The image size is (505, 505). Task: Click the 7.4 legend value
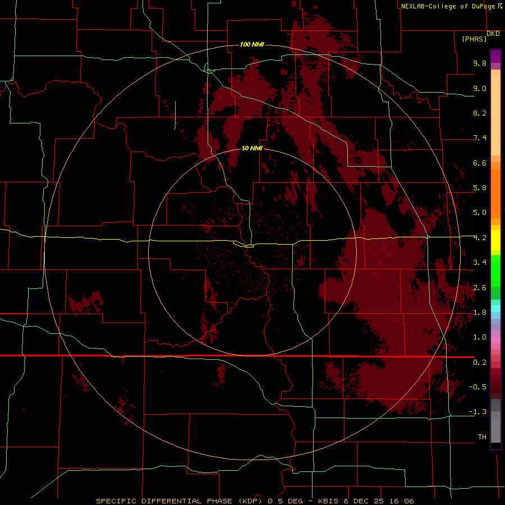pyautogui.click(x=480, y=138)
